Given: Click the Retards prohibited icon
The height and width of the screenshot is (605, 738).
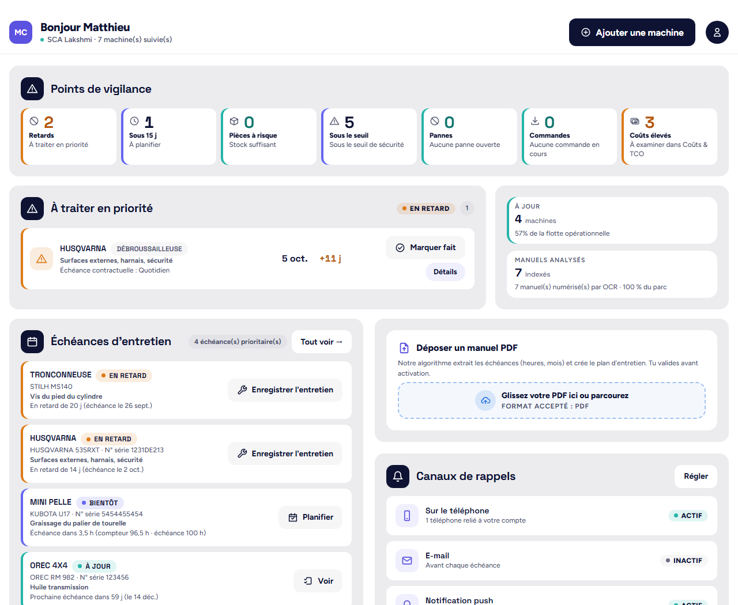Looking at the screenshot, I should [x=34, y=122].
